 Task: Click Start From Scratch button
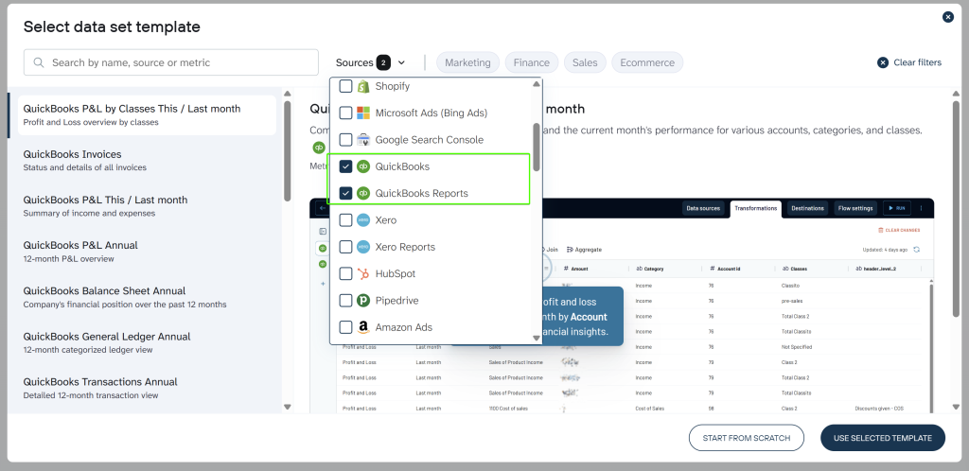coord(747,437)
